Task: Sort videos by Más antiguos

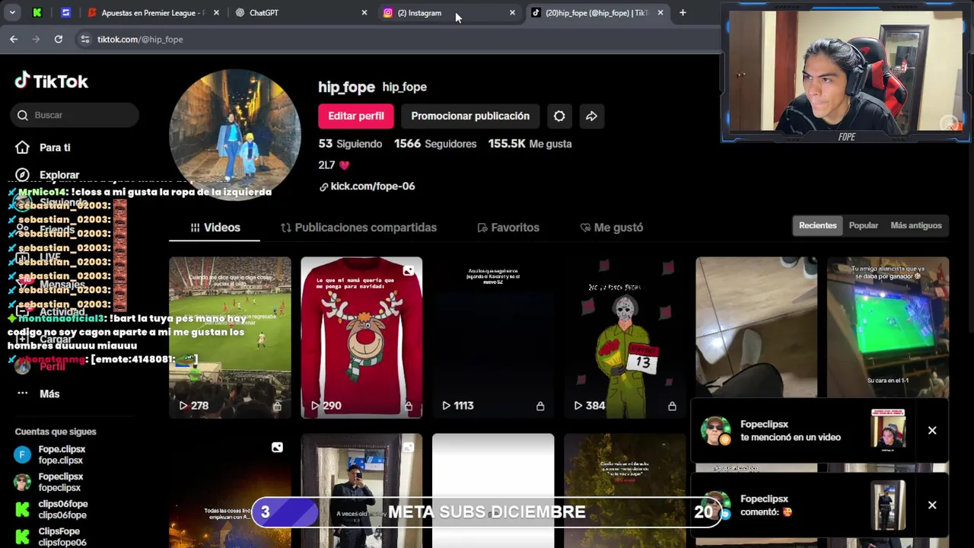Action: (x=915, y=225)
